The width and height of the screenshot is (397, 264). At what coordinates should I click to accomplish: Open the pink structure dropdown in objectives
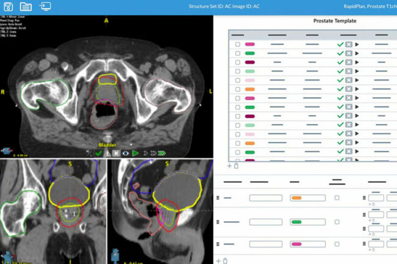pos(308,244)
